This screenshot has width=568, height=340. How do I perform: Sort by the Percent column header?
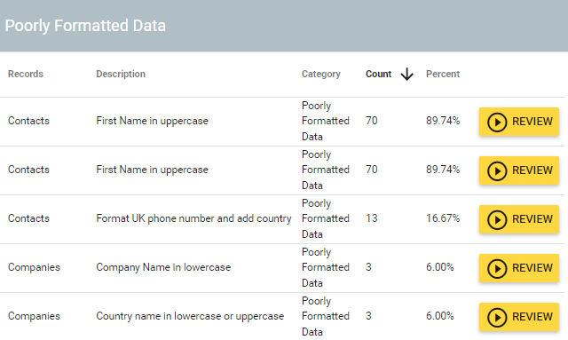coord(443,74)
